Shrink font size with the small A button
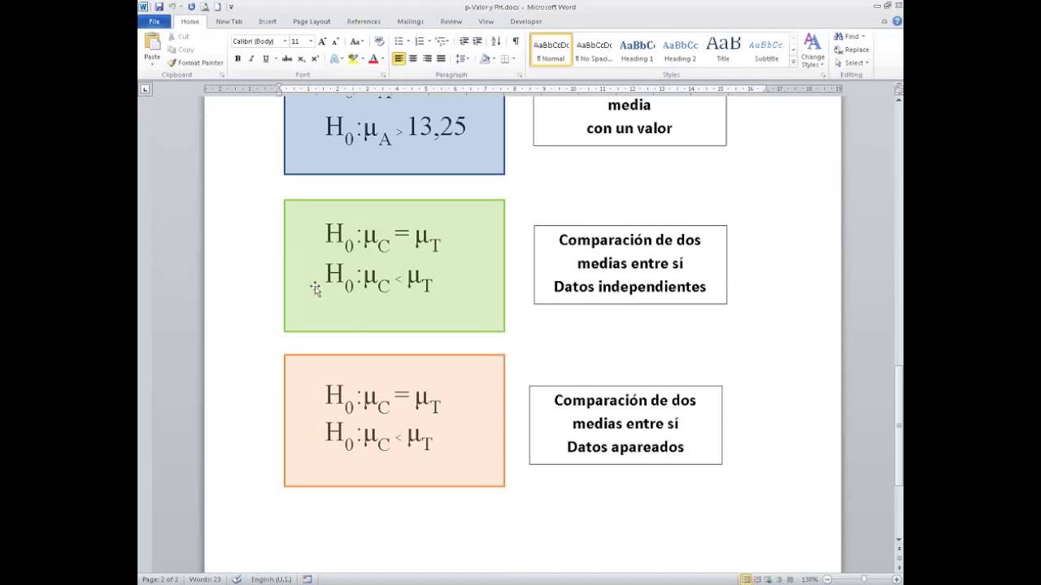The width and height of the screenshot is (1041, 585). pyautogui.click(x=334, y=41)
